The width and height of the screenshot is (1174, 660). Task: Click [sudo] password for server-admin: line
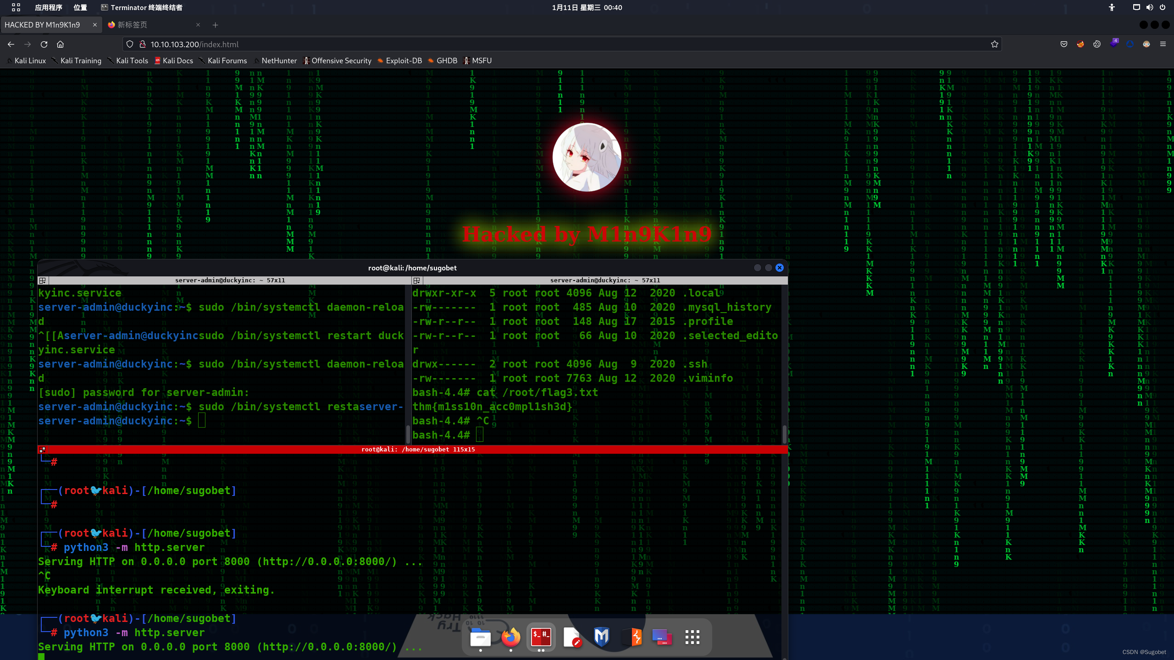144,392
